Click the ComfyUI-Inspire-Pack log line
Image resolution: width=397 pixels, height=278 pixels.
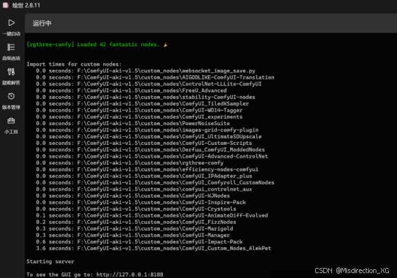click(x=141, y=202)
